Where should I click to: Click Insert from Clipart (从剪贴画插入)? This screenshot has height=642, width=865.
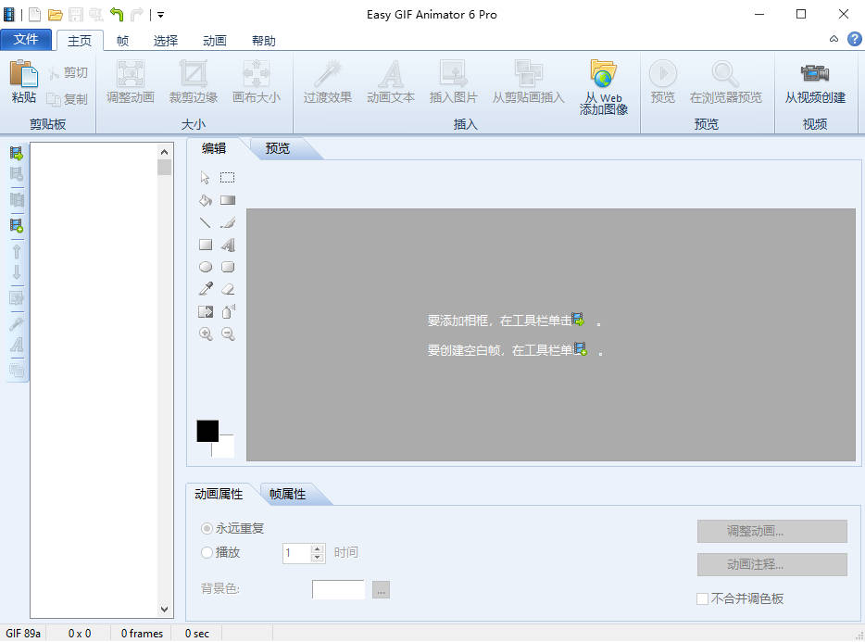(x=529, y=82)
